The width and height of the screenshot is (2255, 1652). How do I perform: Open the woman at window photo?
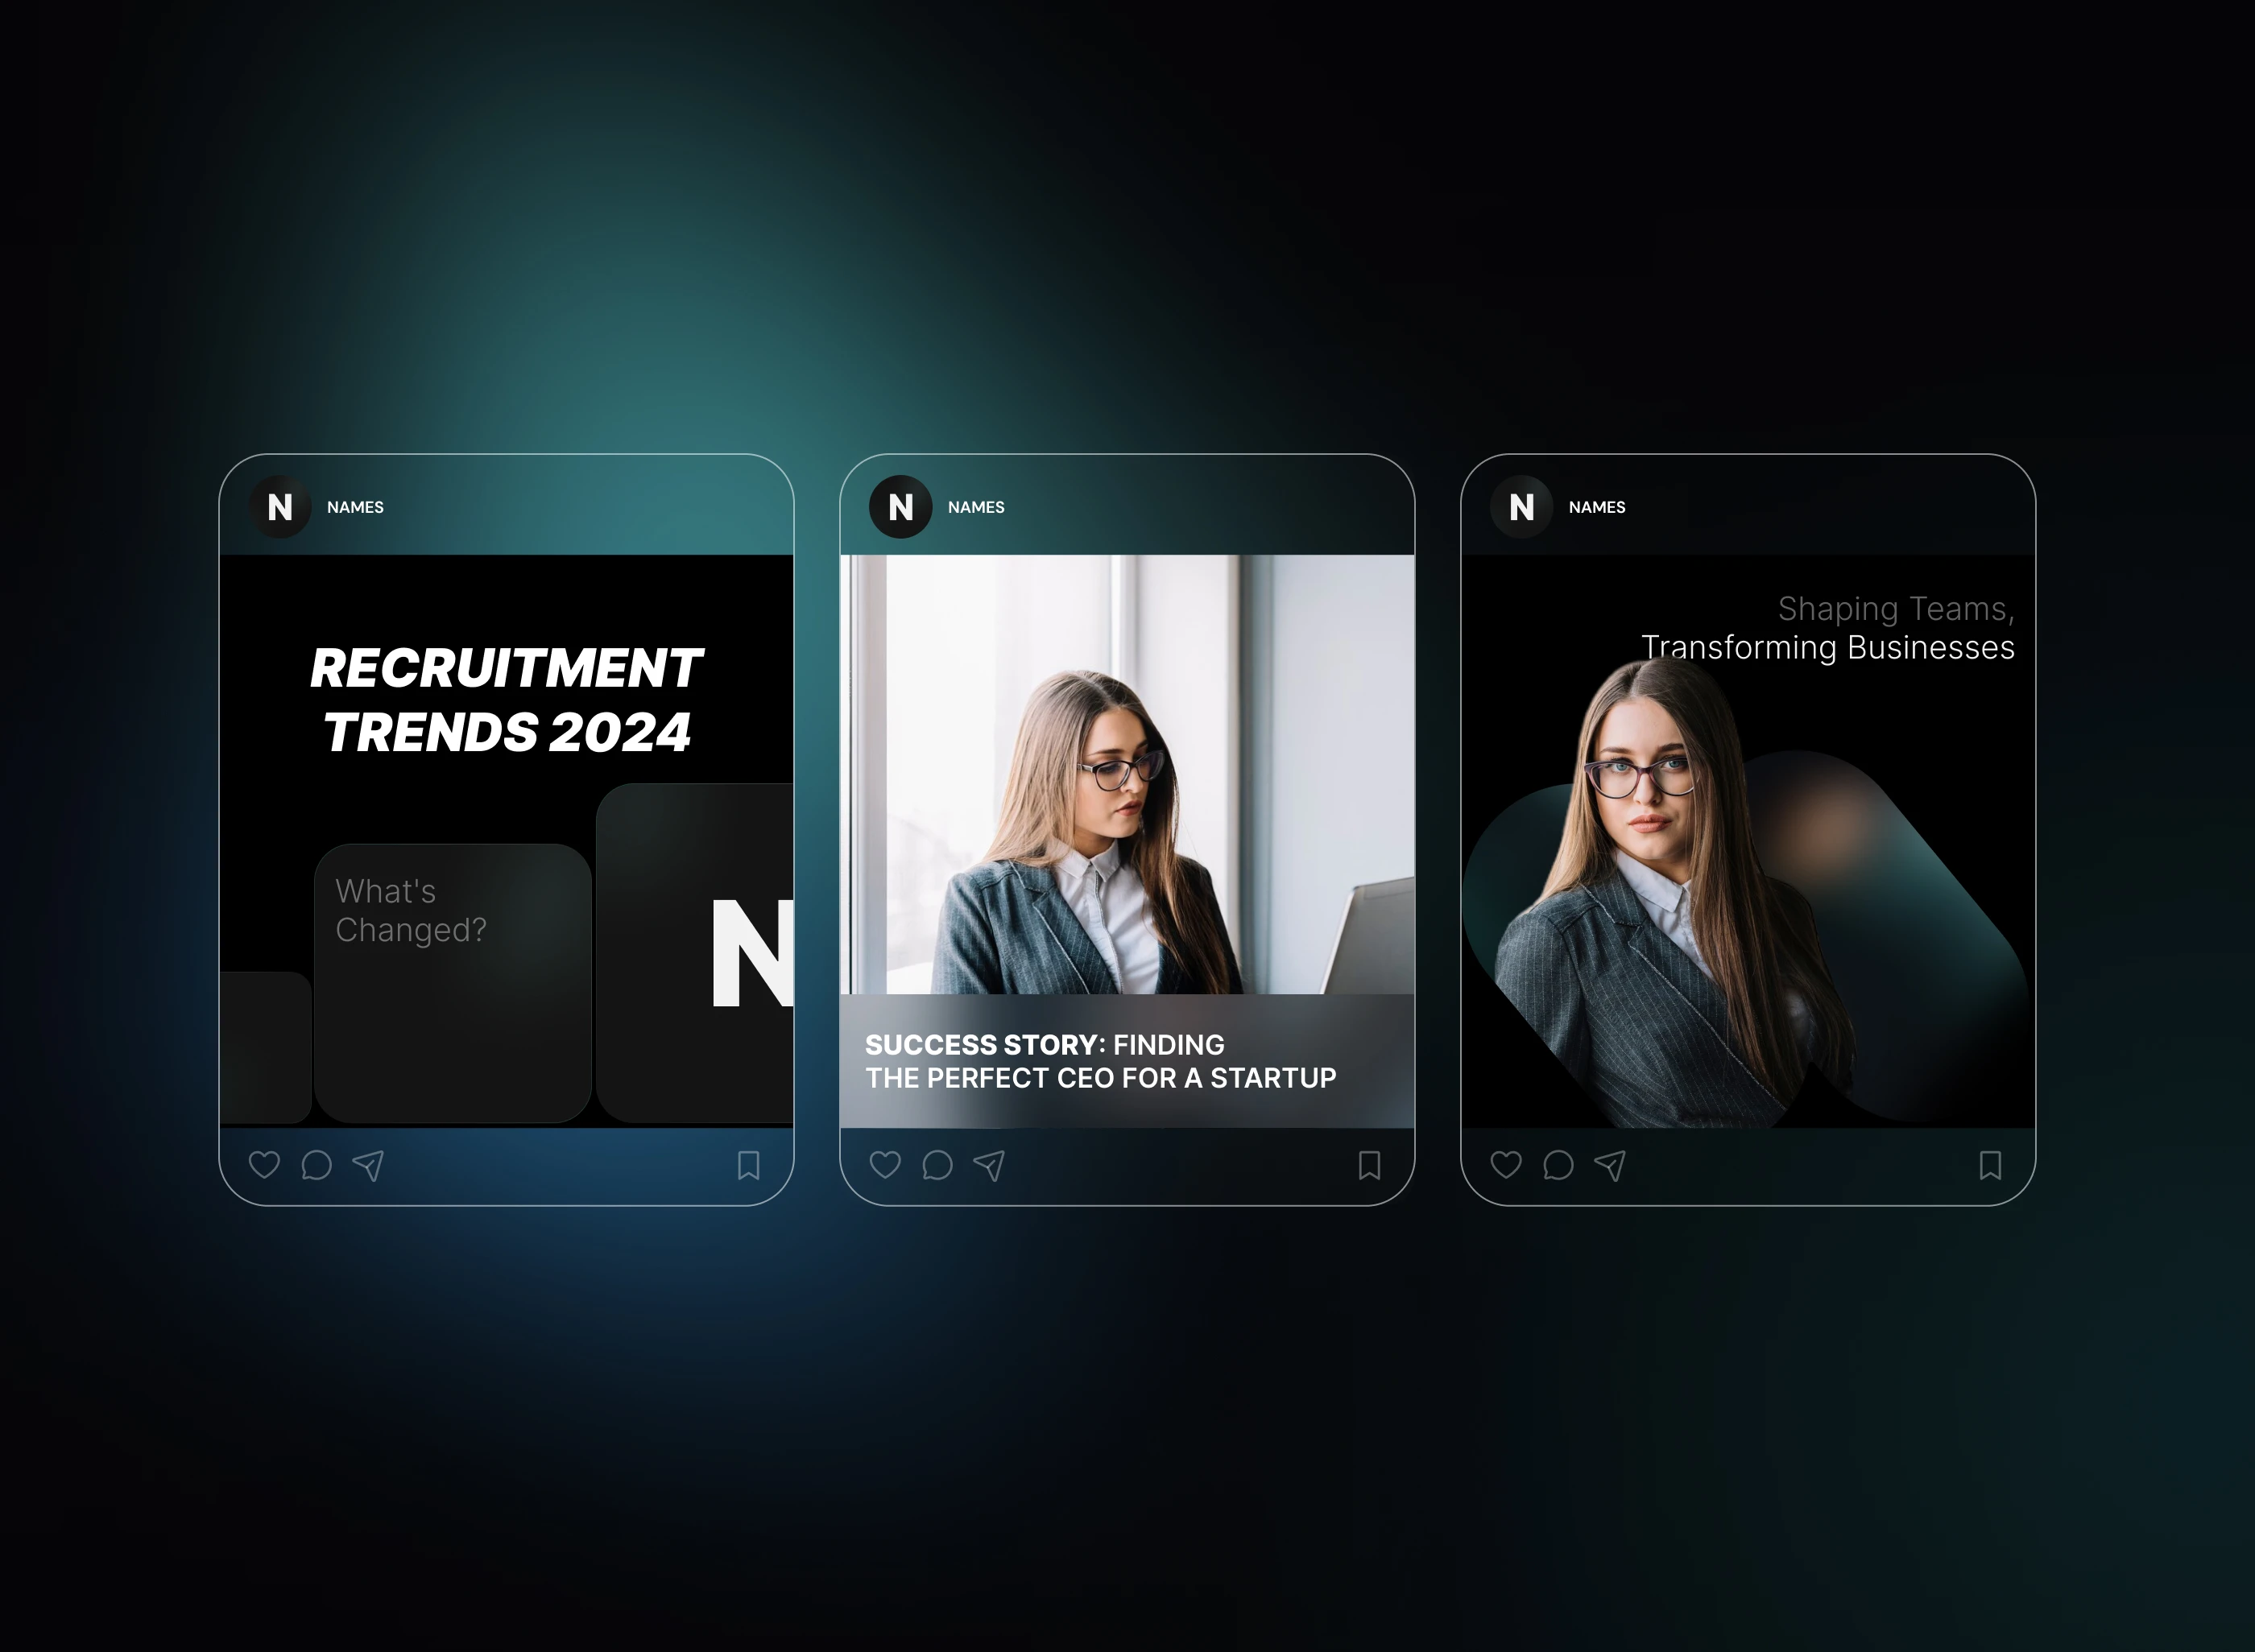click(x=1127, y=774)
